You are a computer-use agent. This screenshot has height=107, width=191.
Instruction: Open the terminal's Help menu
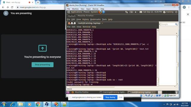click(x=94, y=27)
